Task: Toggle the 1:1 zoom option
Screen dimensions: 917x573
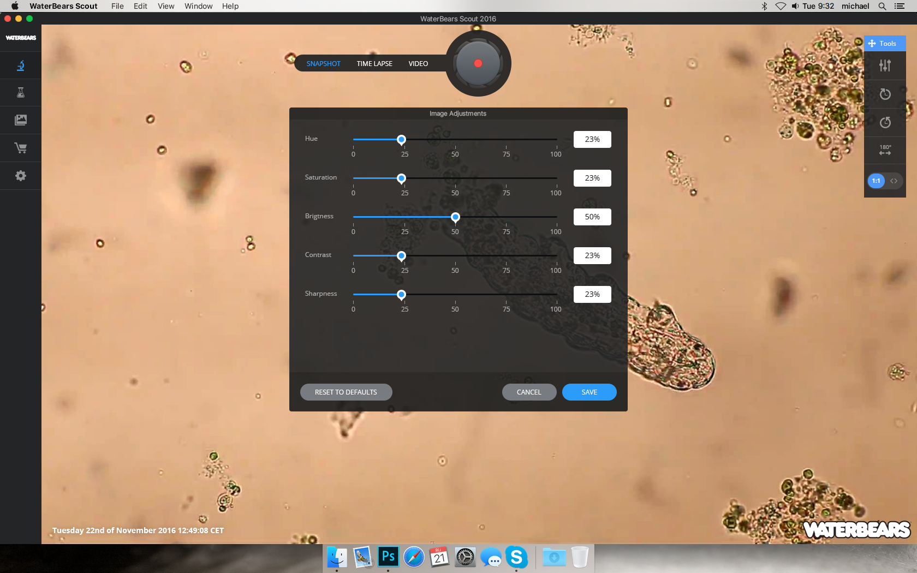Action: 876,181
